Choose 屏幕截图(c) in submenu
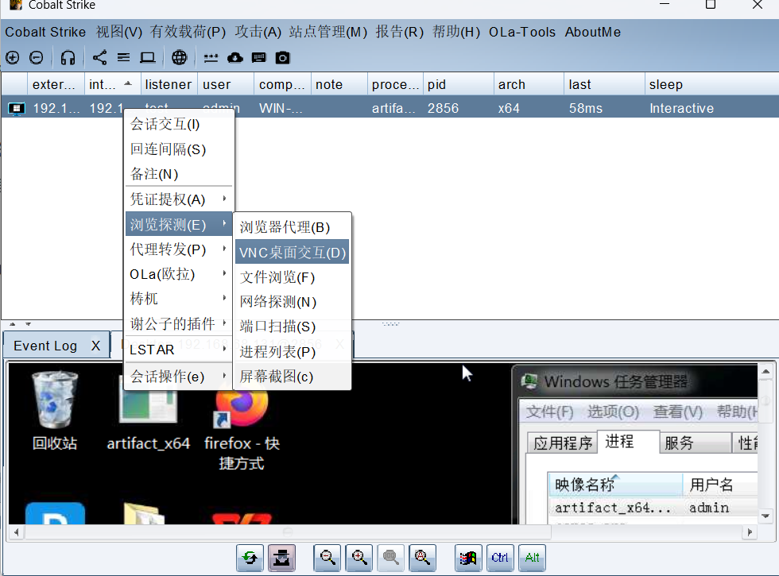The image size is (779, 576). point(293,377)
